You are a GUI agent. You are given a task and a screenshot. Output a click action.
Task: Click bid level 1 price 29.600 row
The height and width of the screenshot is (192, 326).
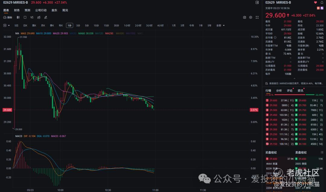click(280, 100)
